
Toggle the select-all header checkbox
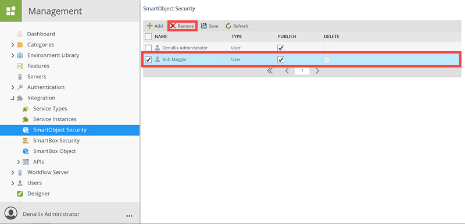pos(148,37)
